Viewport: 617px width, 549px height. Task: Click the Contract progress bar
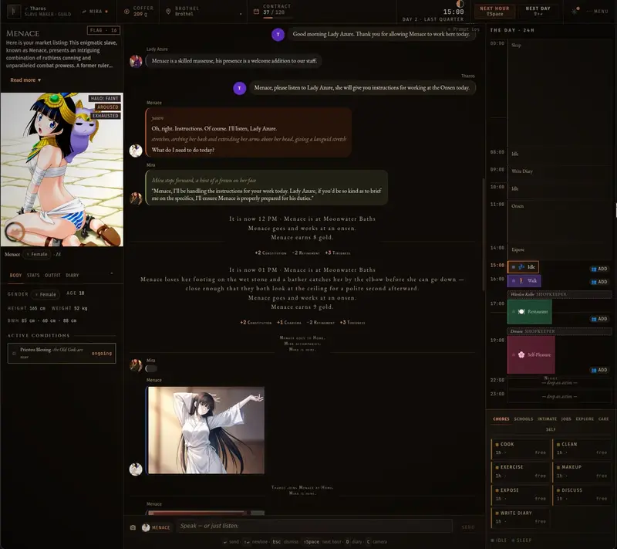[x=278, y=18]
